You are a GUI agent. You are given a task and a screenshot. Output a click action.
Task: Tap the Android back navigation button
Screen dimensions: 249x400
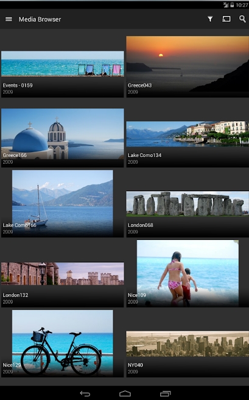tap(85, 393)
